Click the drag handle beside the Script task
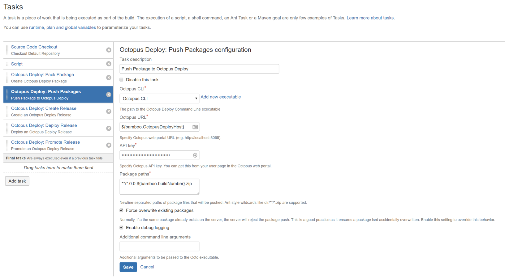 [x=7, y=64]
